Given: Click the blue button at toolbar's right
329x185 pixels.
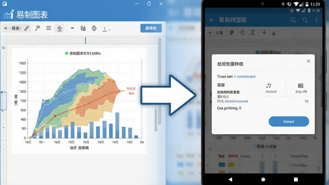Looking at the screenshot, I should (x=151, y=28).
